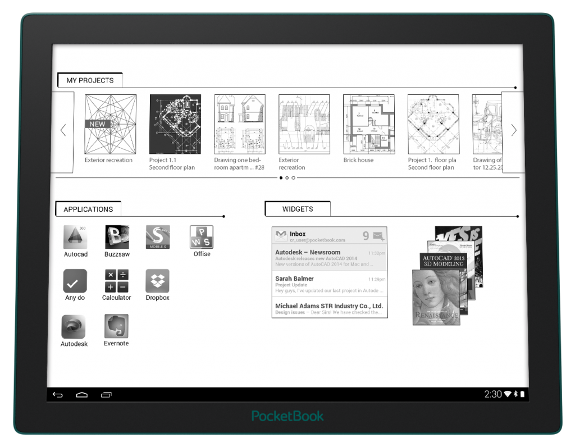Open the recent apps overview
Viewport: 575px width, 447px height.
point(106,395)
